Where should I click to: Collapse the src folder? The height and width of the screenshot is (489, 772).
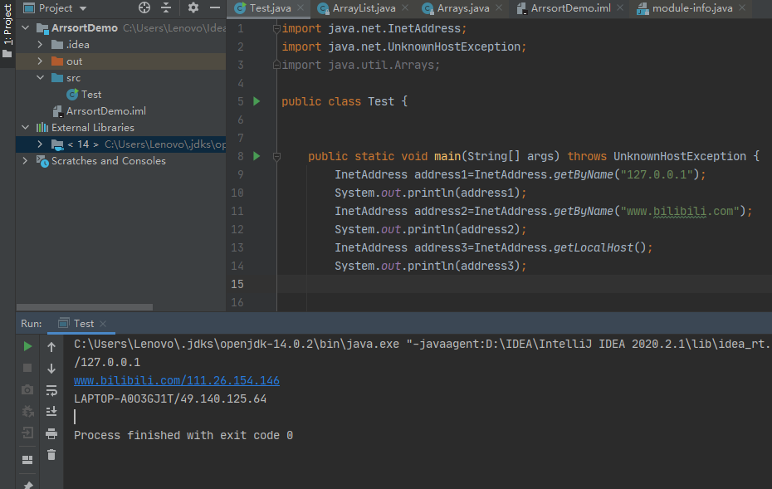coord(40,78)
